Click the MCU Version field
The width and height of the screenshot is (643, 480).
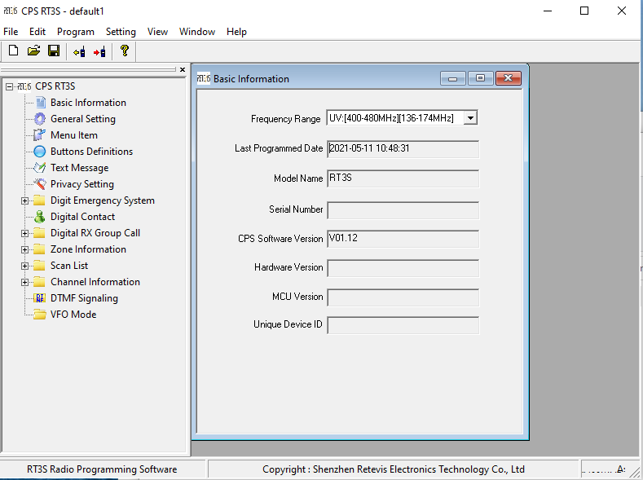click(x=403, y=297)
